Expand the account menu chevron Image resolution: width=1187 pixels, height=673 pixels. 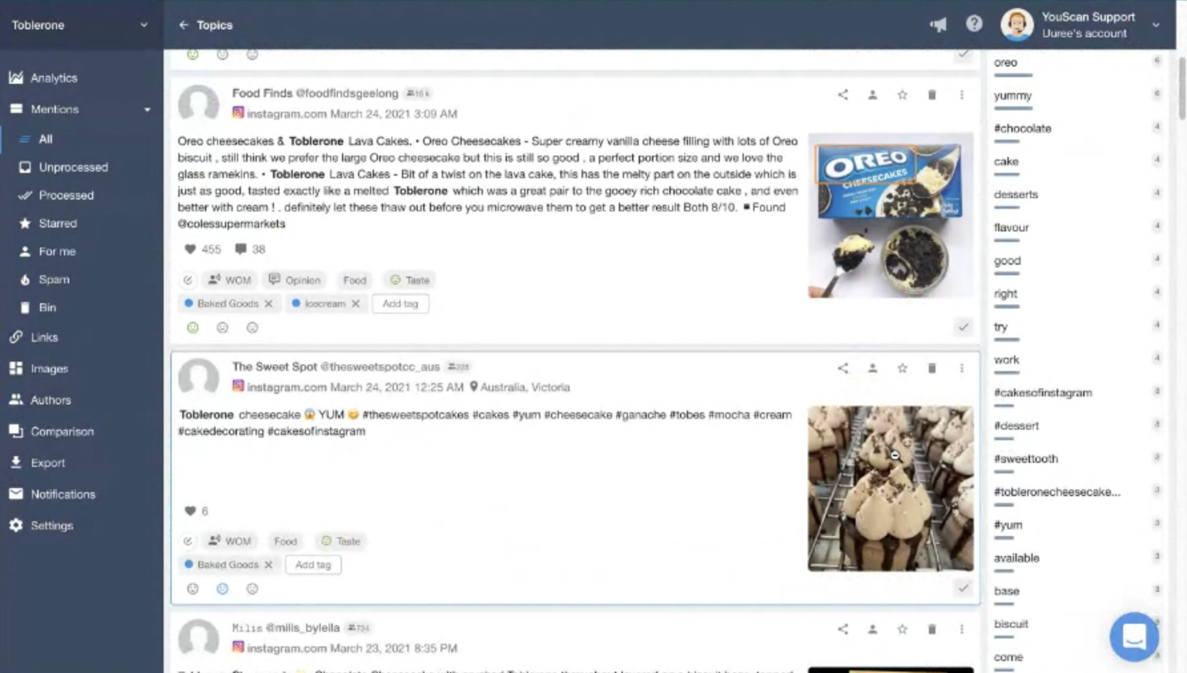[x=1156, y=25]
